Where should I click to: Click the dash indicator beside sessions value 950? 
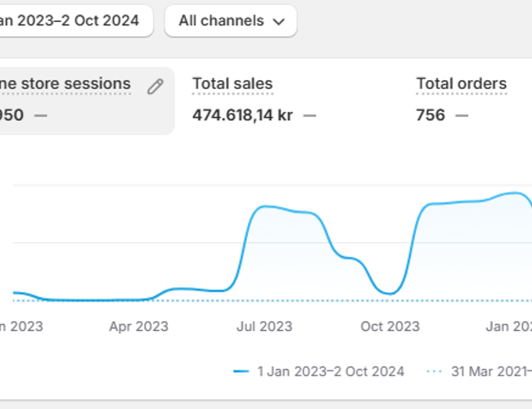click(41, 115)
